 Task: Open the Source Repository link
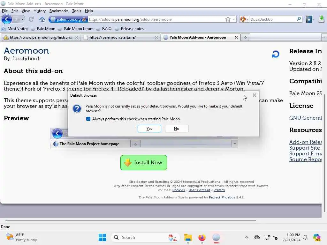[x=305, y=160]
